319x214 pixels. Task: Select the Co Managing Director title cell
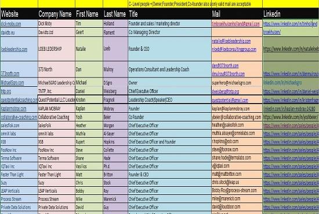pos(170,32)
